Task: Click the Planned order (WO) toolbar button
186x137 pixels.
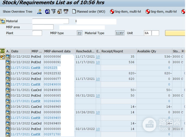Action: [x=89, y=12]
